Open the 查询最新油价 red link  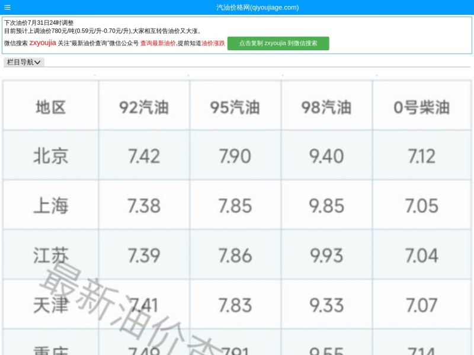pos(158,43)
